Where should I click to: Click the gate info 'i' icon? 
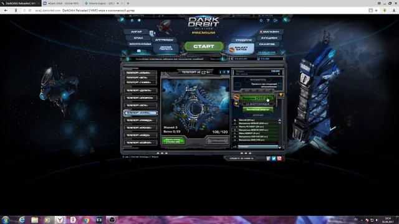220,72
